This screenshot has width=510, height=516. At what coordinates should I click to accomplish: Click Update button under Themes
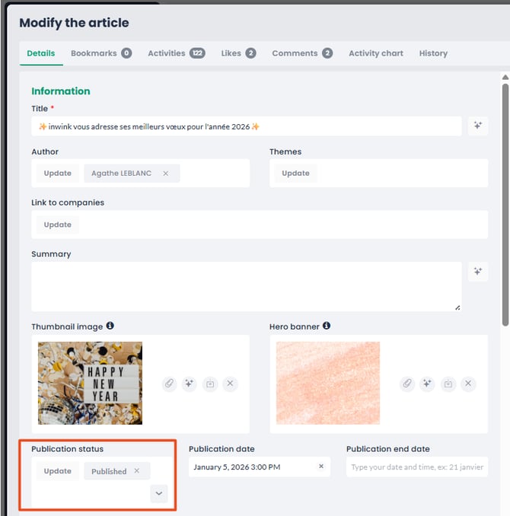coord(295,174)
